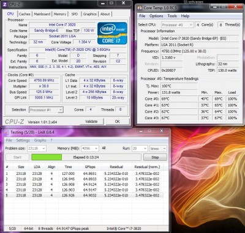Click the Time column header in LinX
The height and width of the screenshot is (233, 245).
[68, 167]
